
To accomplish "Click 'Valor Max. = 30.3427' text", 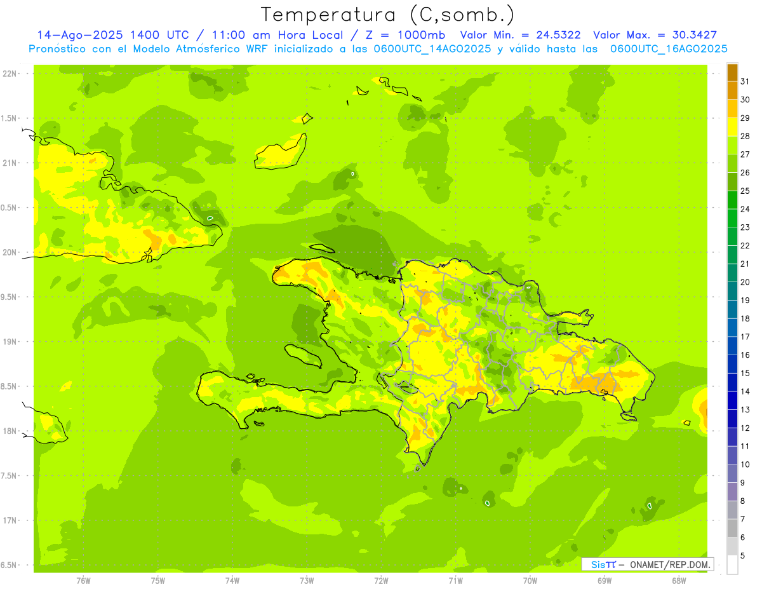I will pyautogui.click(x=655, y=35).
